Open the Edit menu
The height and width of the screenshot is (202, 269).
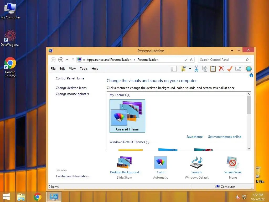coord(62,69)
